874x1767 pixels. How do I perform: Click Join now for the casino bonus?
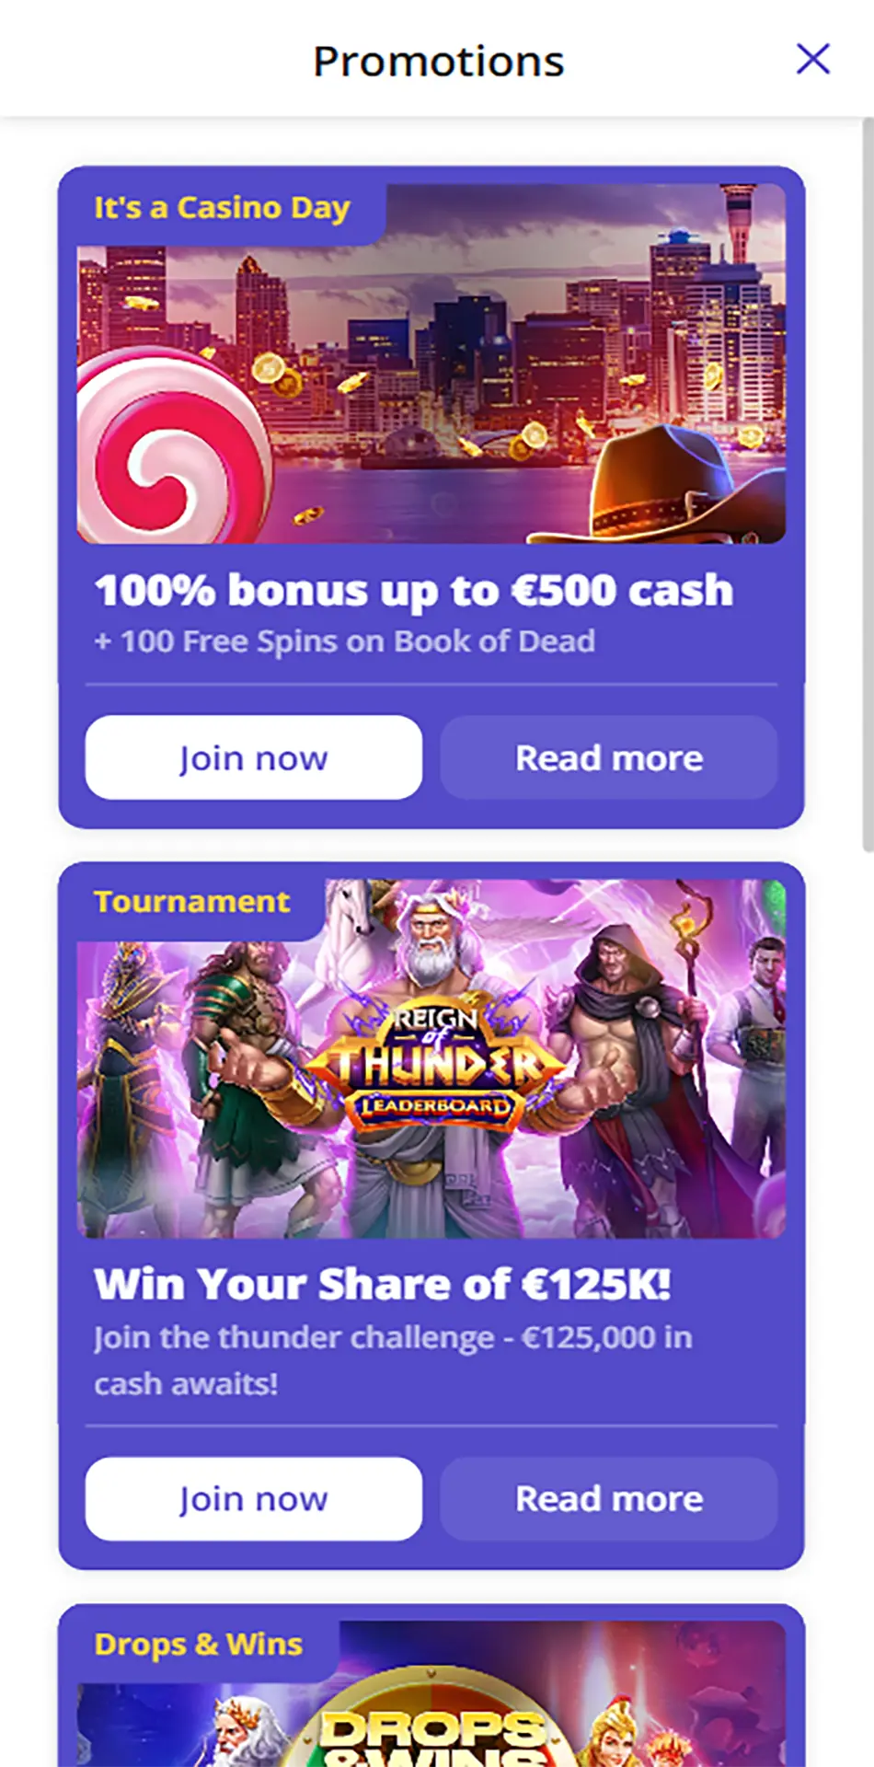[253, 757]
